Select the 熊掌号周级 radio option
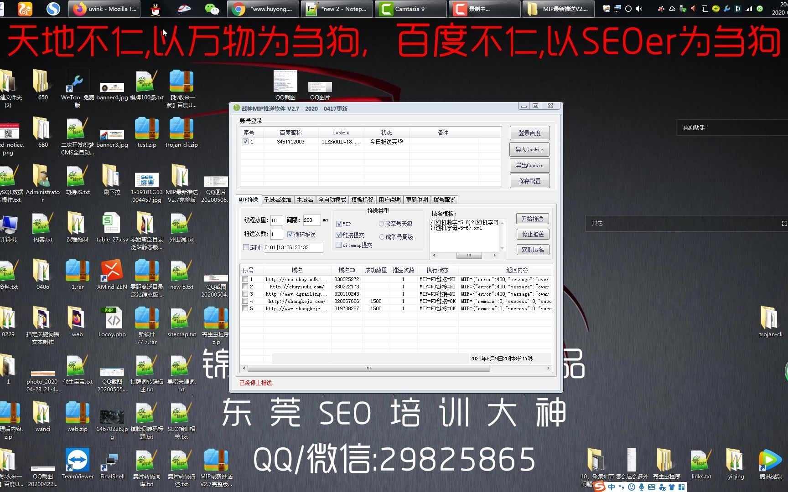Screen dimensions: 788x492 [x=382, y=237]
